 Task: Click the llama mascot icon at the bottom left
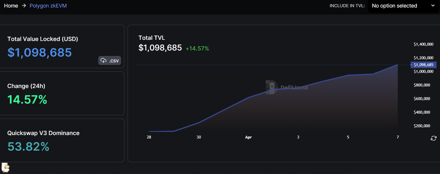pos(5,167)
